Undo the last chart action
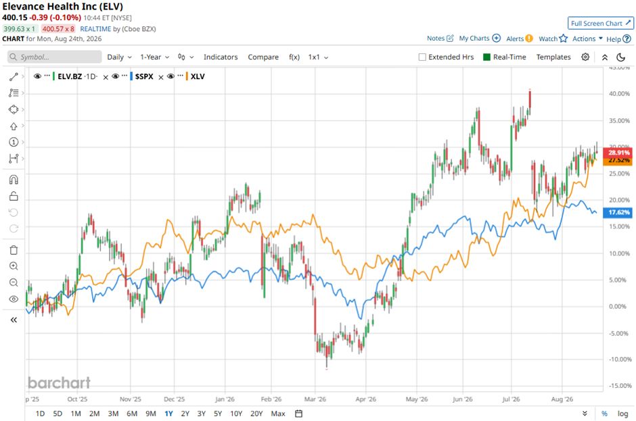The height and width of the screenshot is (421, 636). 14,212
